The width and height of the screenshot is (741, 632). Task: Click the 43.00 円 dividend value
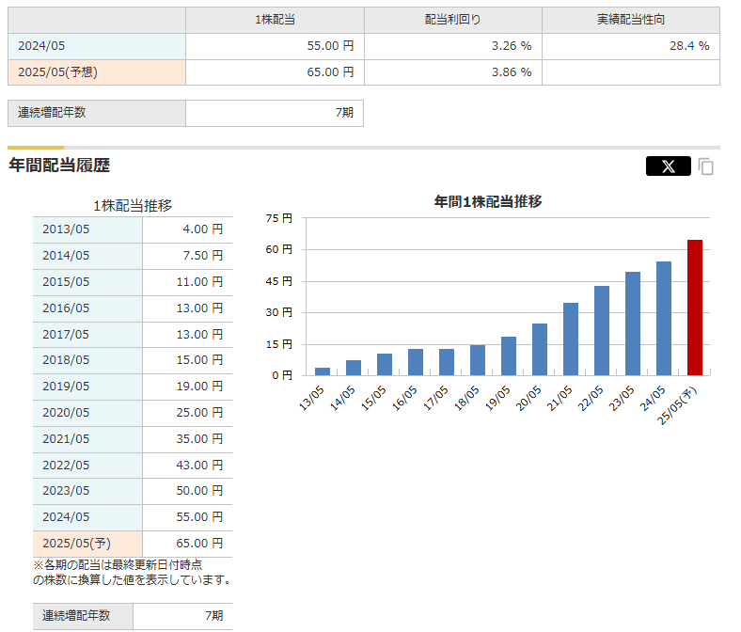(x=187, y=466)
